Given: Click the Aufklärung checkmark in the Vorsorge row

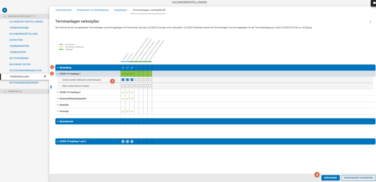Looking at the screenshot, I should coord(123,111).
